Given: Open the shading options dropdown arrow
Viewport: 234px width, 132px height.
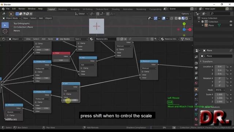Looking at the screenshot, I should (x=190, y=18).
